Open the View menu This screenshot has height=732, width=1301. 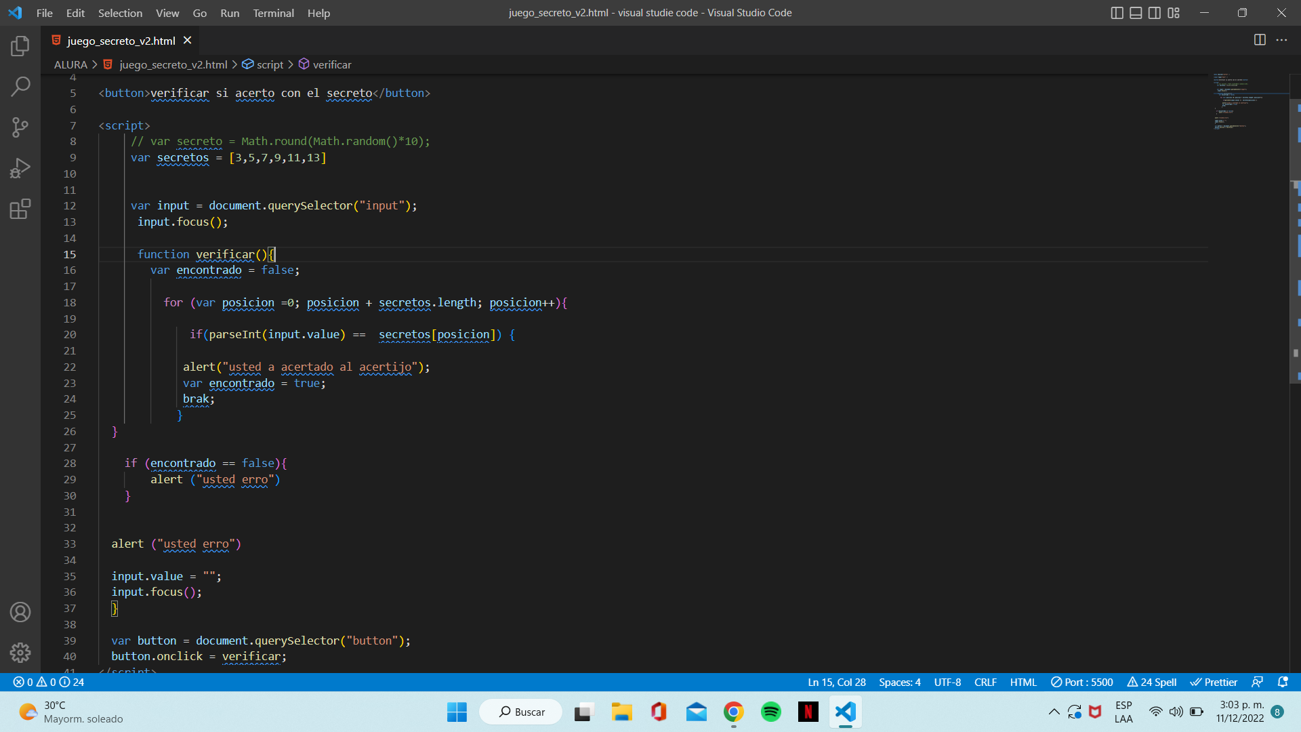[167, 13]
